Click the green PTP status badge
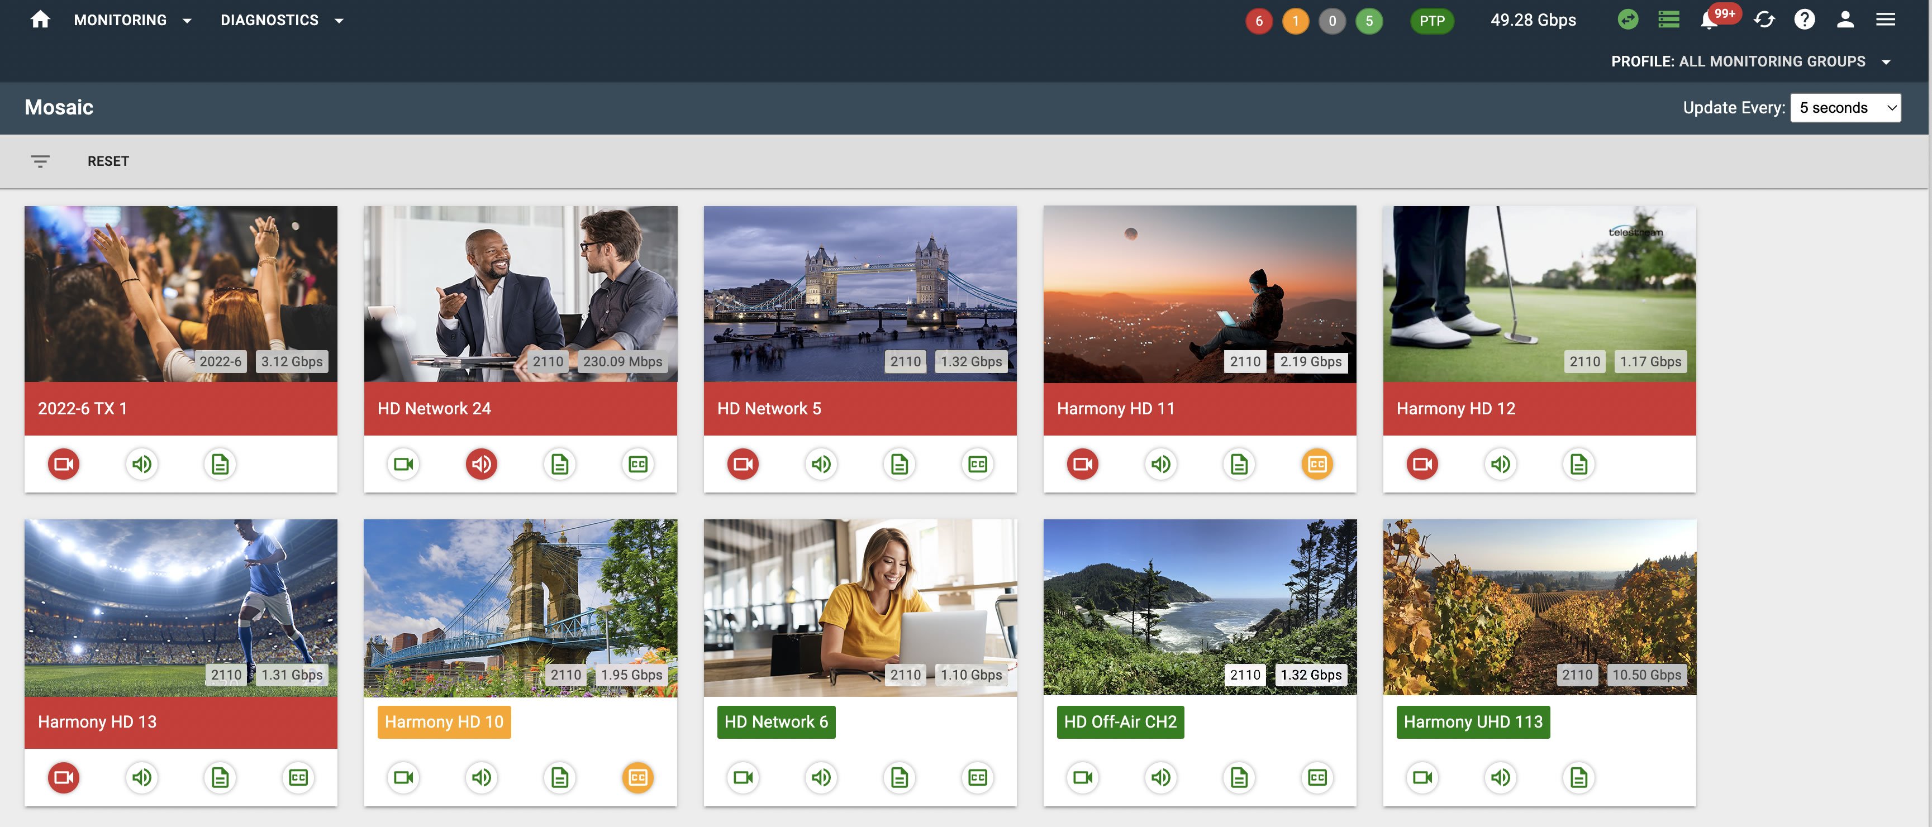1932x827 pixels. click(1432, 21)
